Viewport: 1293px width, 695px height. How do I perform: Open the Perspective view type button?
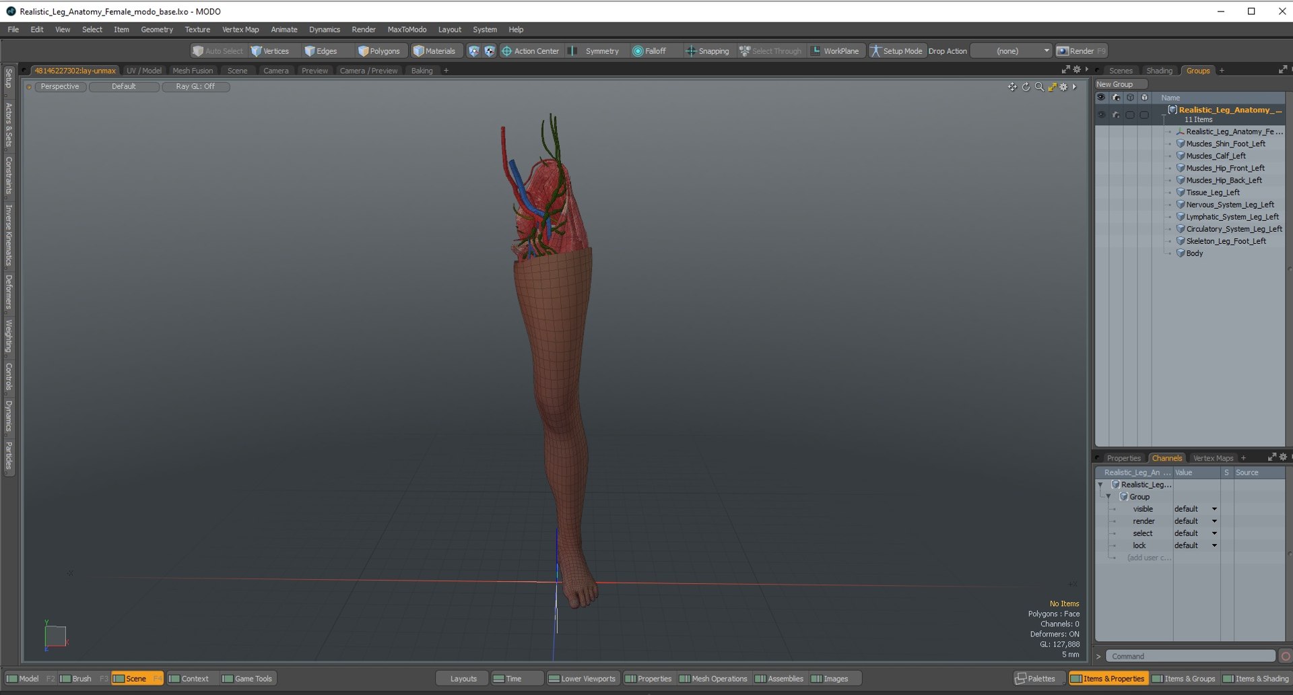[x=60, y=87]
